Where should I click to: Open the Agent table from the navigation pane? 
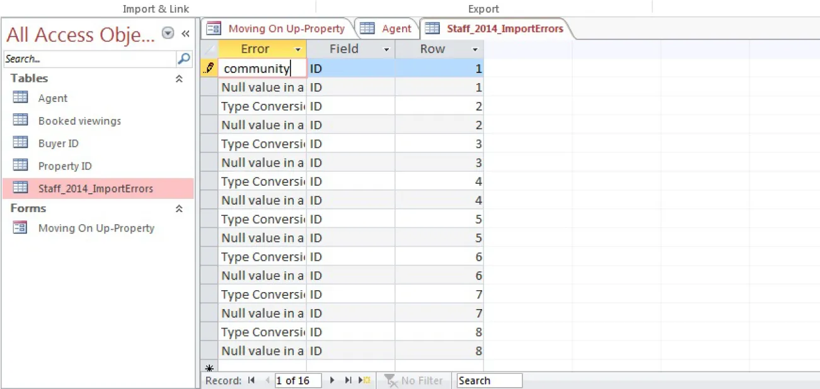coord(53,98)
